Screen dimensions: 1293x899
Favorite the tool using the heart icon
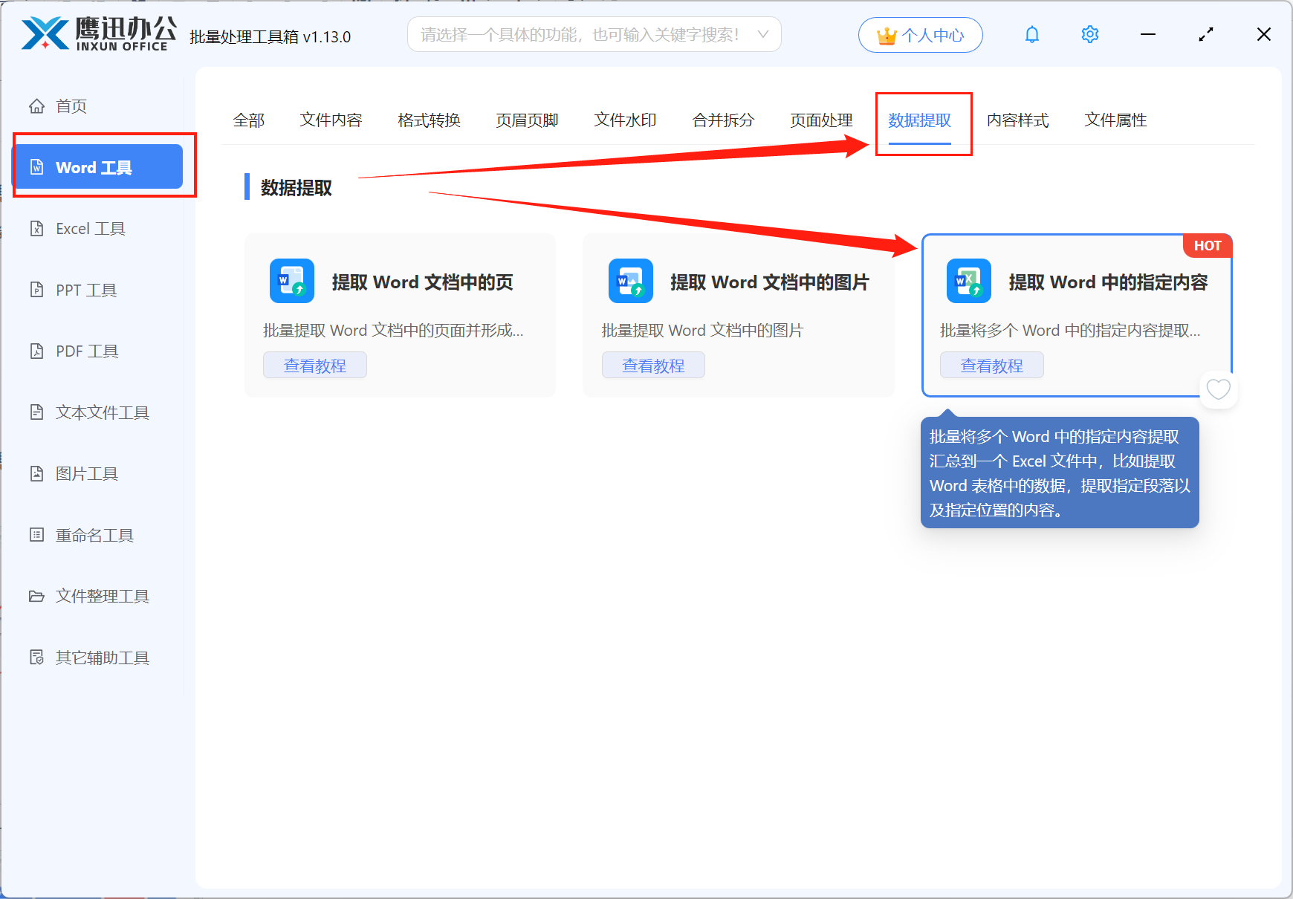point(1218,389)
